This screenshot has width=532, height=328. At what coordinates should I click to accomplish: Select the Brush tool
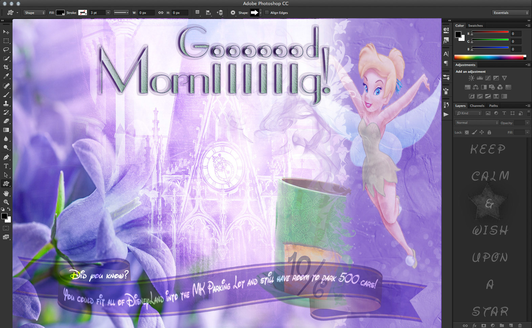click(6, 95)
